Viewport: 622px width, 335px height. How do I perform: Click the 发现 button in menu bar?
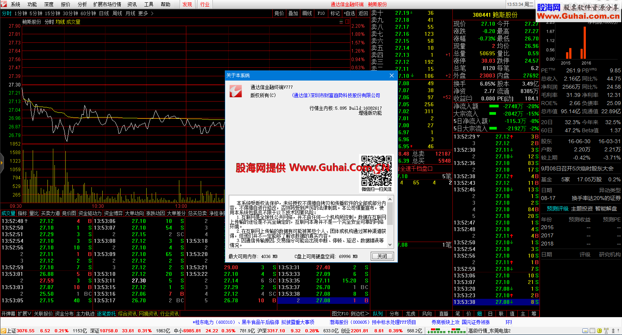click(187, 4)
